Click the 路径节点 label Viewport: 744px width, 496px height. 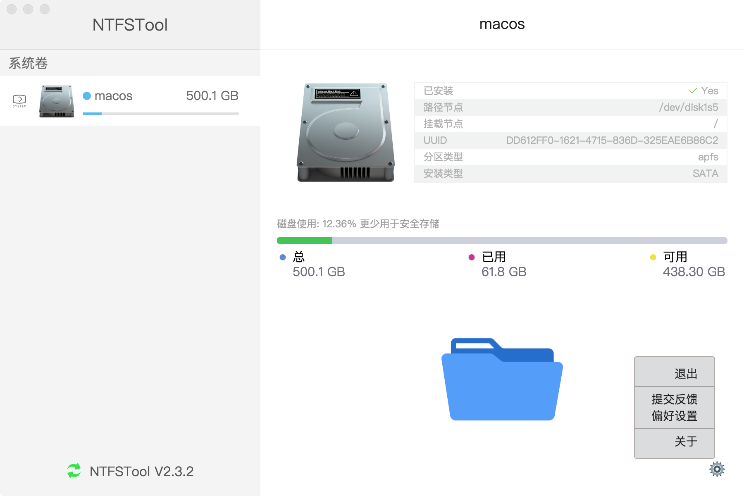(x=443, y=107)
